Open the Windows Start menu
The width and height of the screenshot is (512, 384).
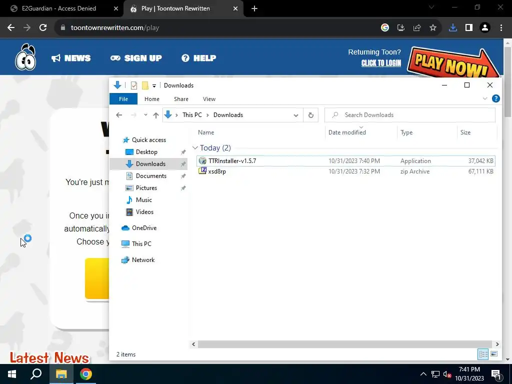click(12, 374)
